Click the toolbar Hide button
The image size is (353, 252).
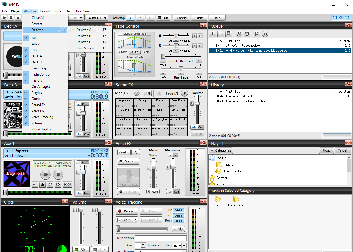coord(199,18)
